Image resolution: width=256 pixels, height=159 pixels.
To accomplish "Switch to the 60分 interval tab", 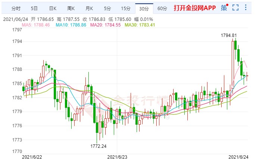I will 162,8.
